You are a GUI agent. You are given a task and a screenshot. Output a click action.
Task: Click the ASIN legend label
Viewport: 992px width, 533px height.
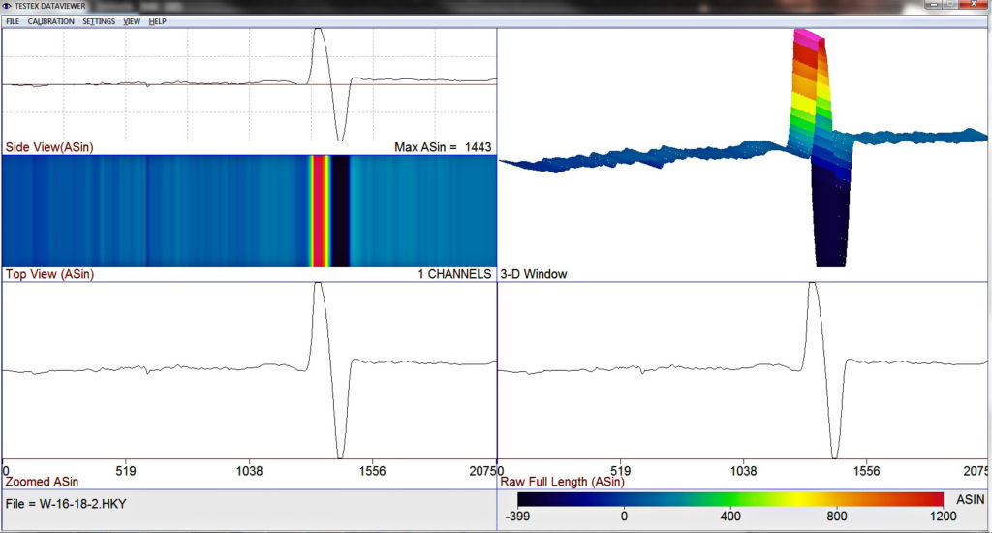(970, 499)
